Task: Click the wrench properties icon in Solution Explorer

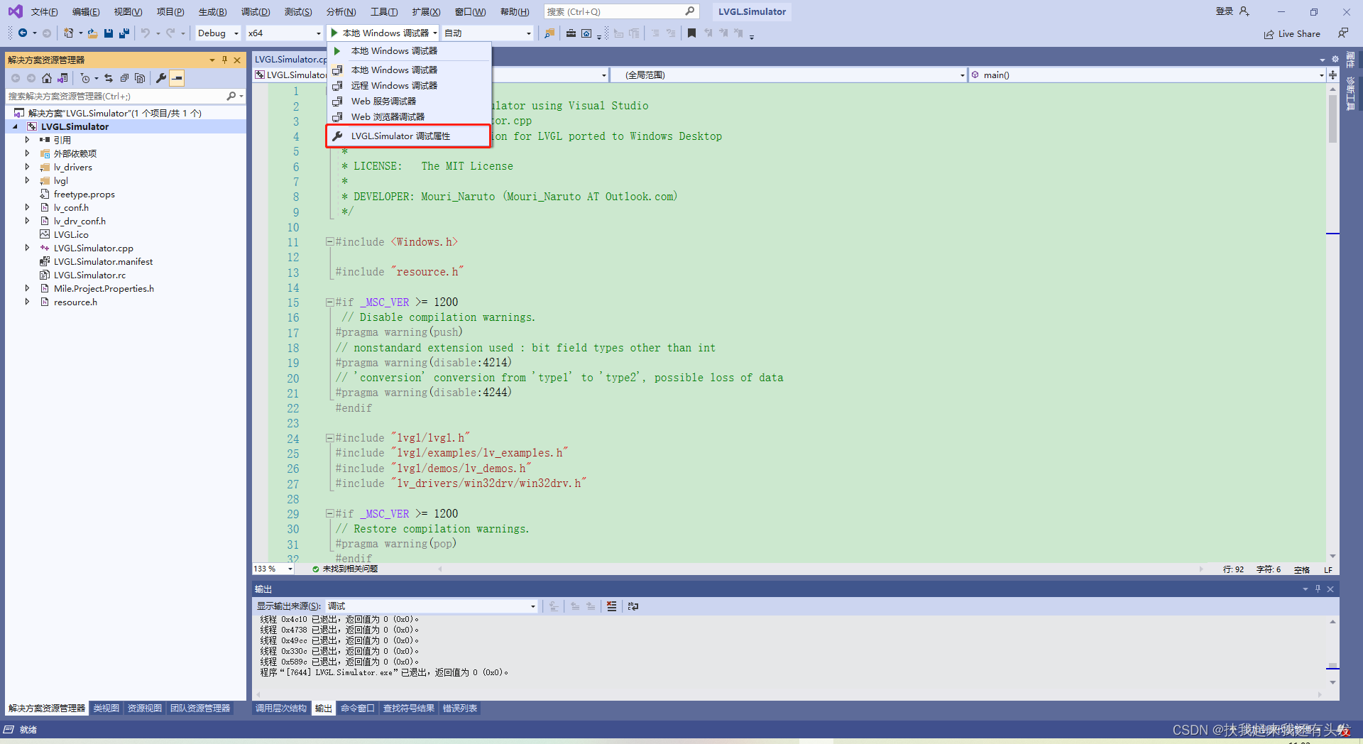Action: click(x=161, y=78)
